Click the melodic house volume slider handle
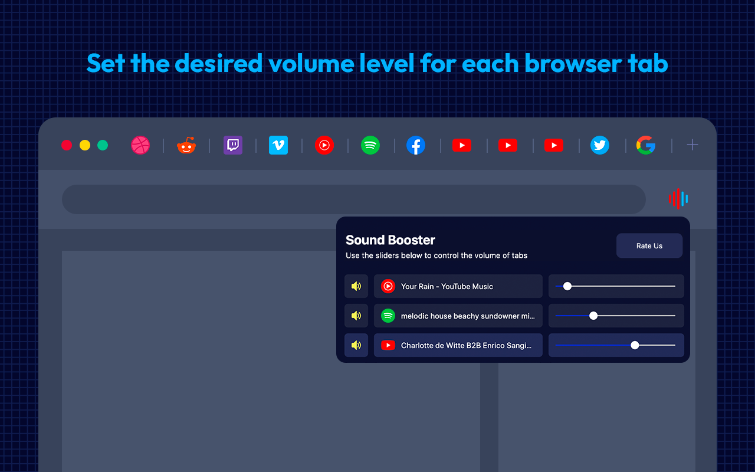The height and width of the screenshot is (472, 755). tap(593, 316)
